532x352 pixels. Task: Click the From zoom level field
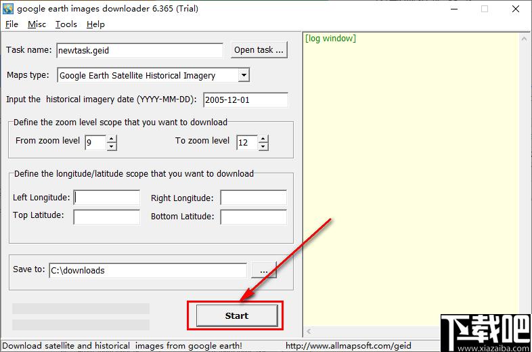[95, 142]
